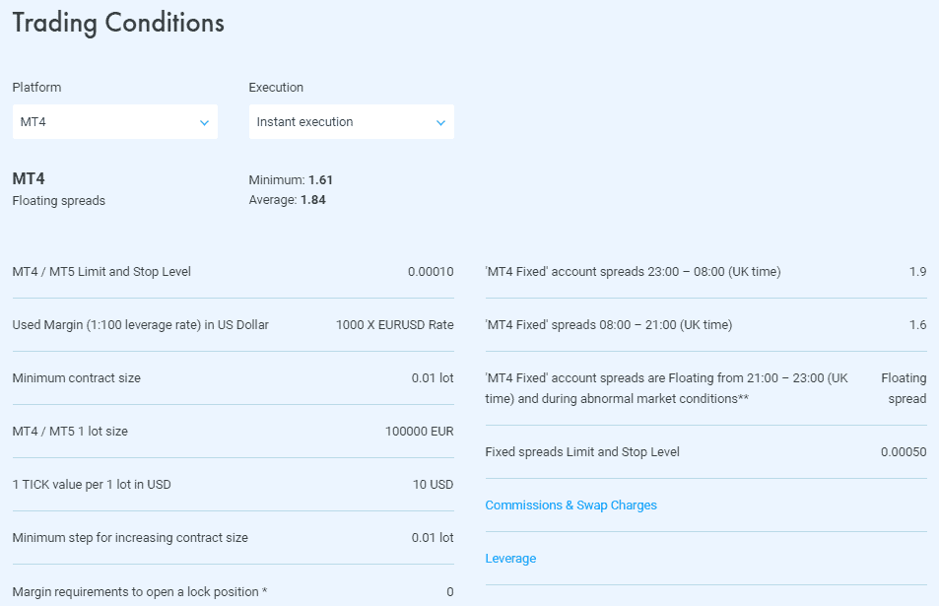Select the MT4 / MT5 1 lot size label
The height and width of the screenshot is (606, 939).
coord(70,432)
